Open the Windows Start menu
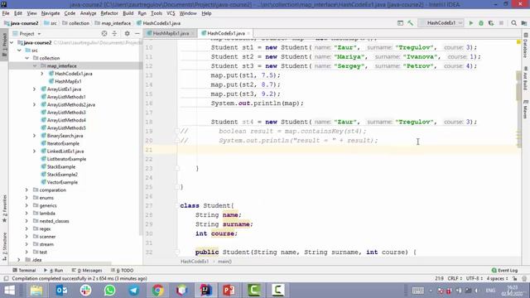 click(9, 291)
